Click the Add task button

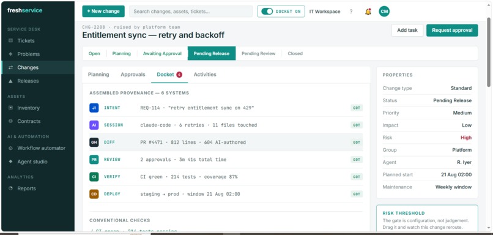[x=407, y=30]
